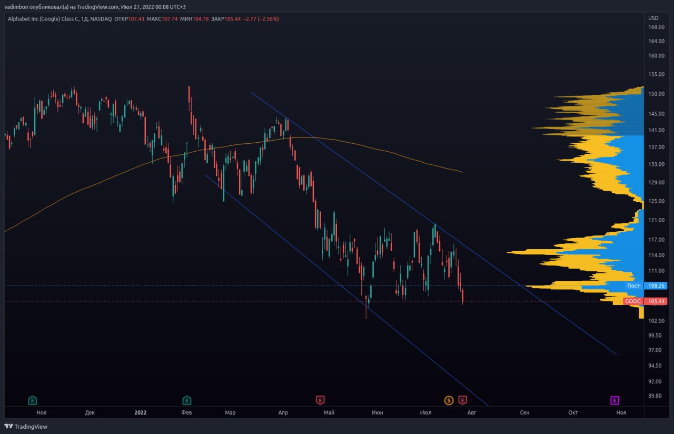Click the 141.00 price axis label
Viewport: 674px width, 434px height.
click(x=656, y=130)
